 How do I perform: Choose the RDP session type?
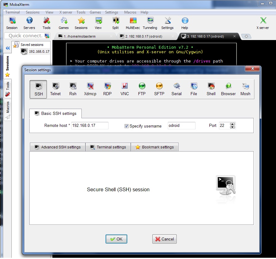point(107,89)
